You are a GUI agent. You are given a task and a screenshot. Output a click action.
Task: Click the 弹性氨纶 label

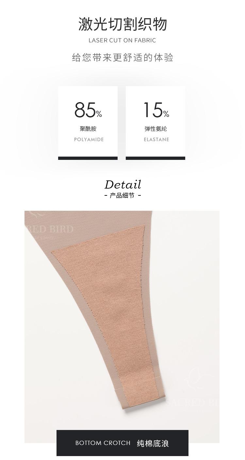156,129
